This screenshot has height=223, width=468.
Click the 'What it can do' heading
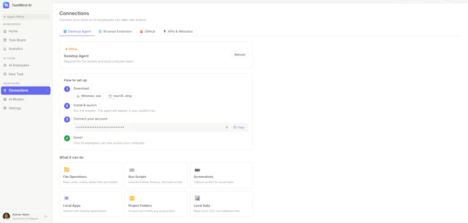71,157
